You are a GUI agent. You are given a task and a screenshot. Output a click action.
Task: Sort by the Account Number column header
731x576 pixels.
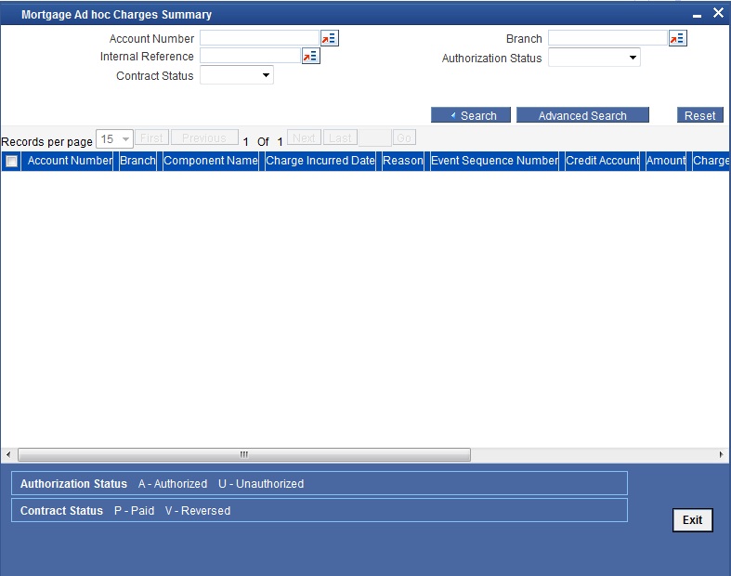70,161
